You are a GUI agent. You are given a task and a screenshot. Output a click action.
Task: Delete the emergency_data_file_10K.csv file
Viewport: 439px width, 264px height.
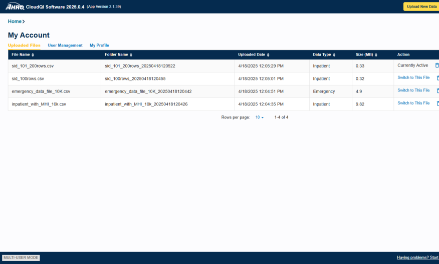point(437,91)
